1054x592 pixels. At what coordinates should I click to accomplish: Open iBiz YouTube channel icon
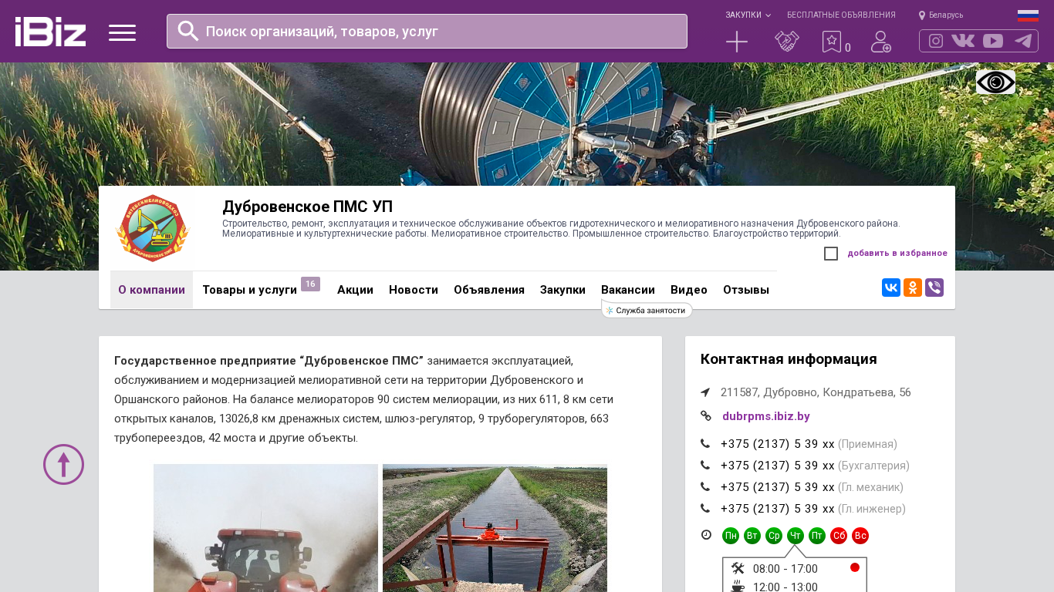[x=993, y=41]
